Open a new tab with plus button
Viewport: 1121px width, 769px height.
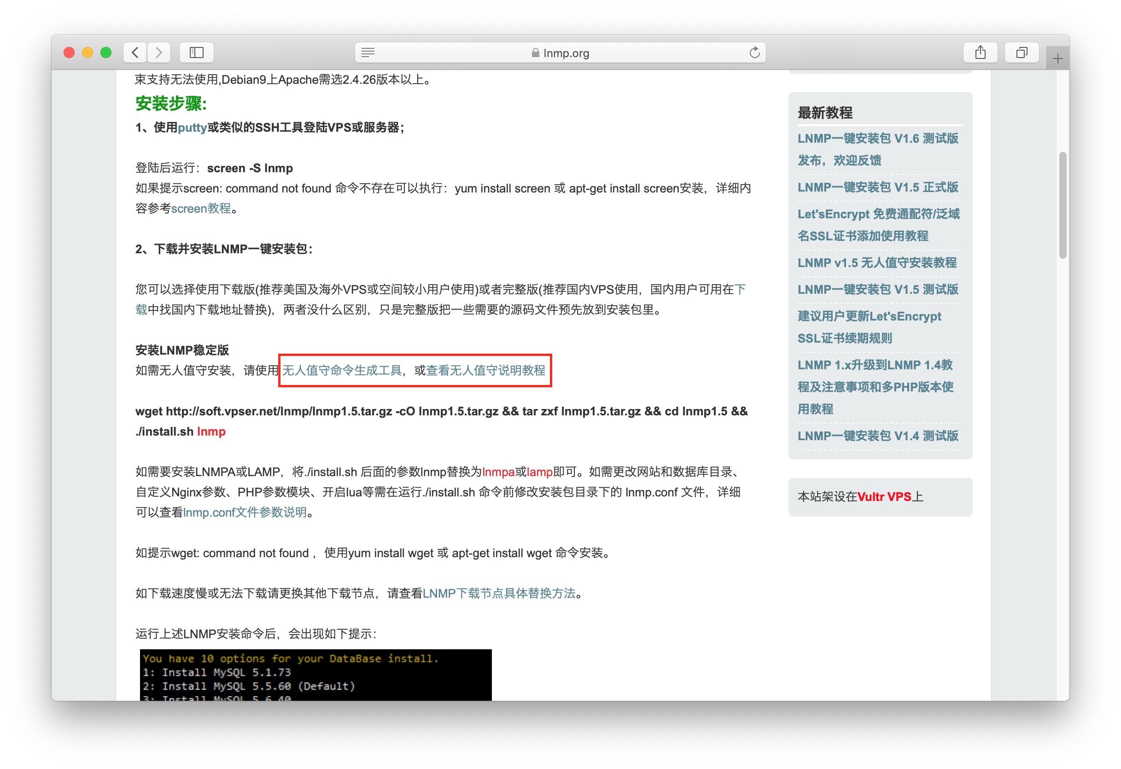pyautogui.click(x=1058, y=59)
